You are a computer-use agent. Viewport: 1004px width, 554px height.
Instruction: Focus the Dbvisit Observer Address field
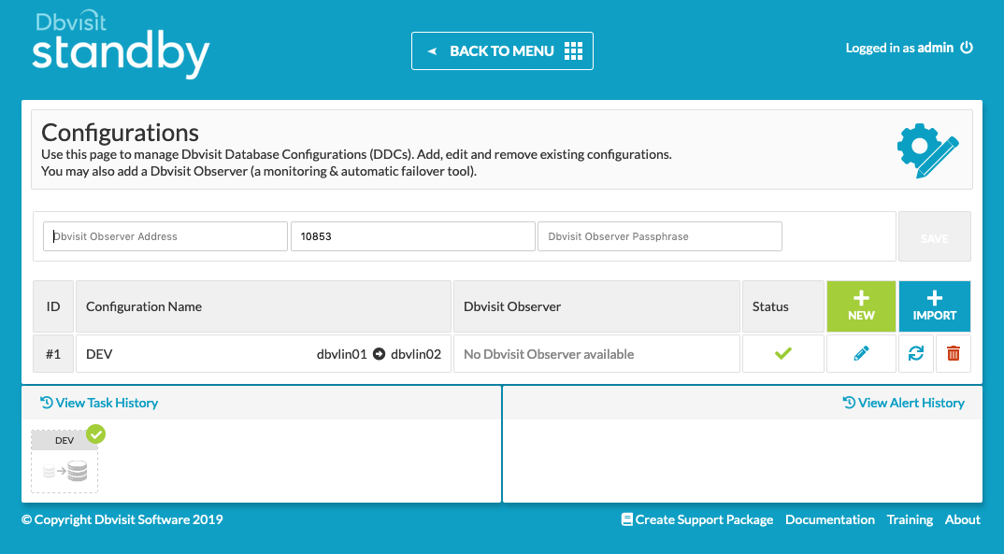(x=166, y=236)
